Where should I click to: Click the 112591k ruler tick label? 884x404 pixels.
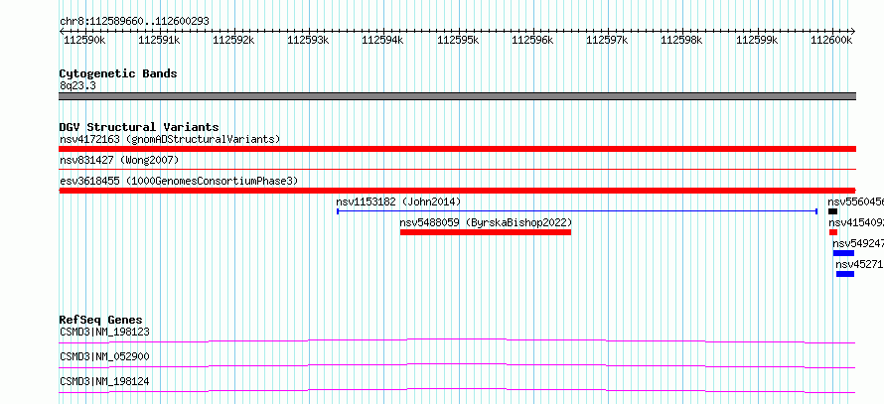(159, 40)
